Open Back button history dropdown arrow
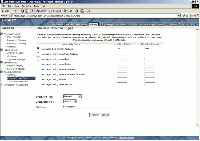This screenshot has width=200, height=141. (x=11, y=11)
